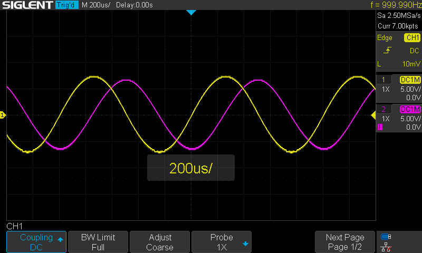Select the channel 1 tab in side panel

pos(384,80)
